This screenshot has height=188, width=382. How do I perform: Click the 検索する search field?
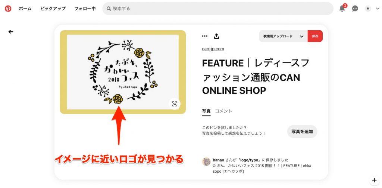click(218, 9)
